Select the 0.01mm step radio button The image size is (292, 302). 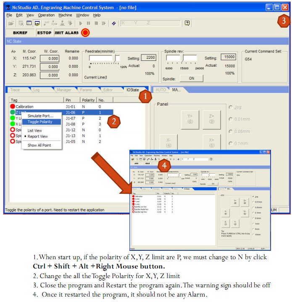tap(230, 119)
